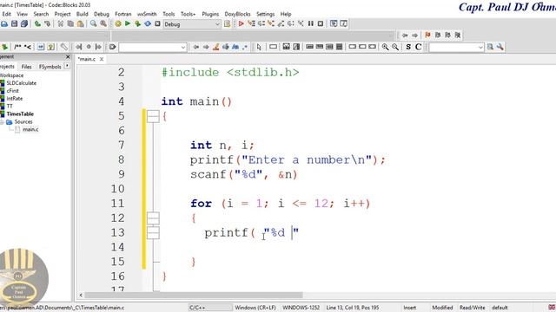This screenshot has height=312, width=556.
Task: Select main.c file in Sources tree
Action: (30, 129)
